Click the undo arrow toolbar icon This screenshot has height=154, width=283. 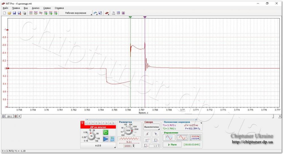point(95,13)
